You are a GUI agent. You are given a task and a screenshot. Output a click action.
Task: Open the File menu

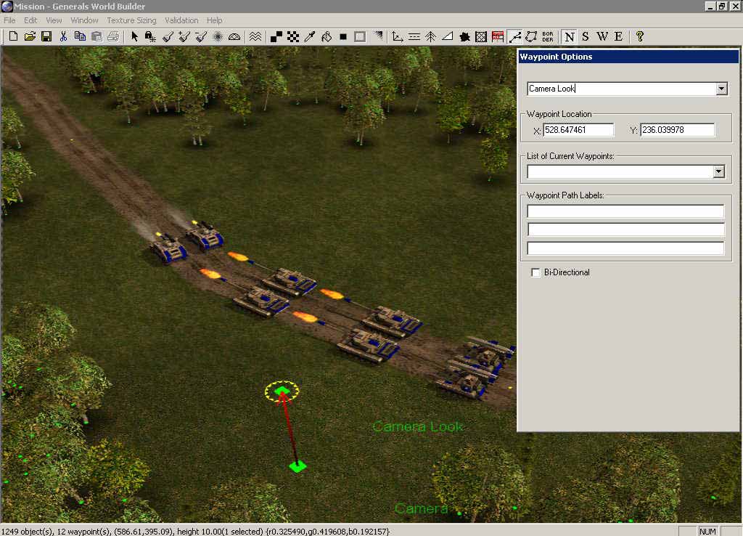click(9, 20)
